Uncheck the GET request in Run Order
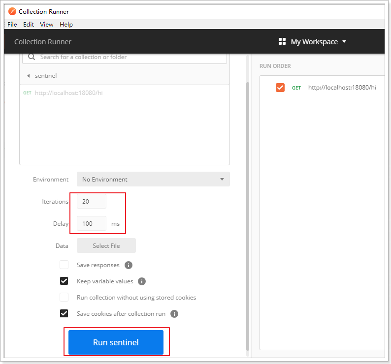This screenshot has height=364, width=391. [x=280, y=88]
